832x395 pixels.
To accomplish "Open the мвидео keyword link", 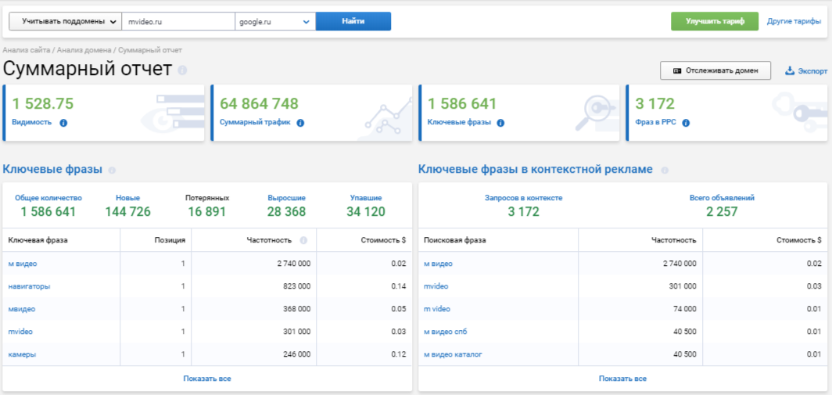I will (x=22, y=309).
